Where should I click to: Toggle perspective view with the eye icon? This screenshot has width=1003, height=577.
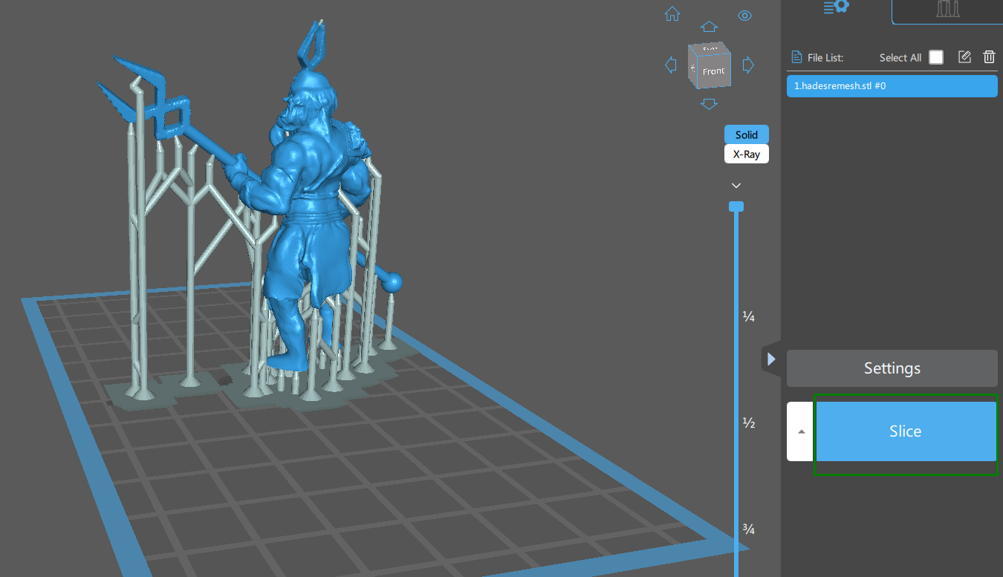click(x=745, y=16)
